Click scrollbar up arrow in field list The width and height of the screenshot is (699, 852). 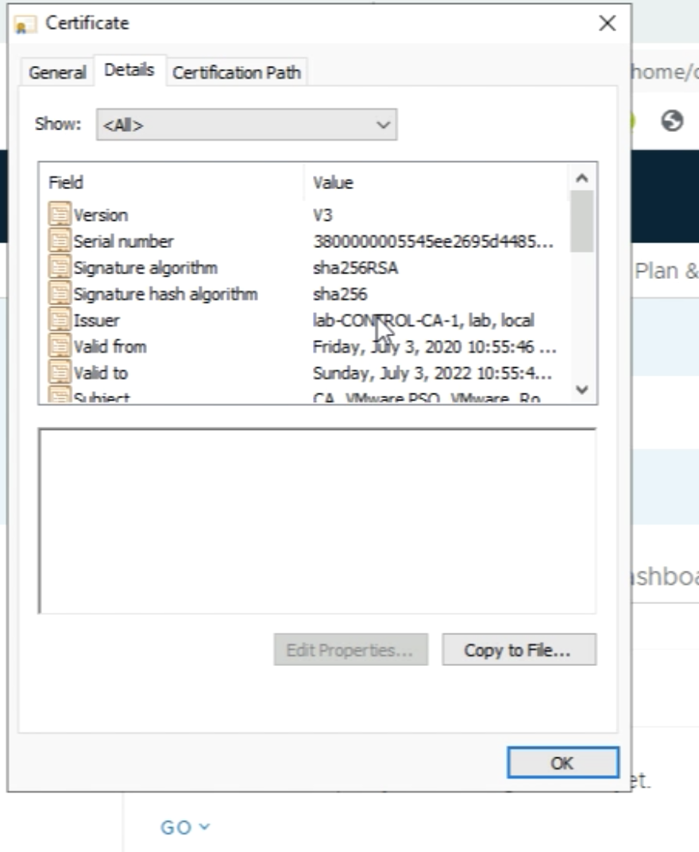[581, 179]
